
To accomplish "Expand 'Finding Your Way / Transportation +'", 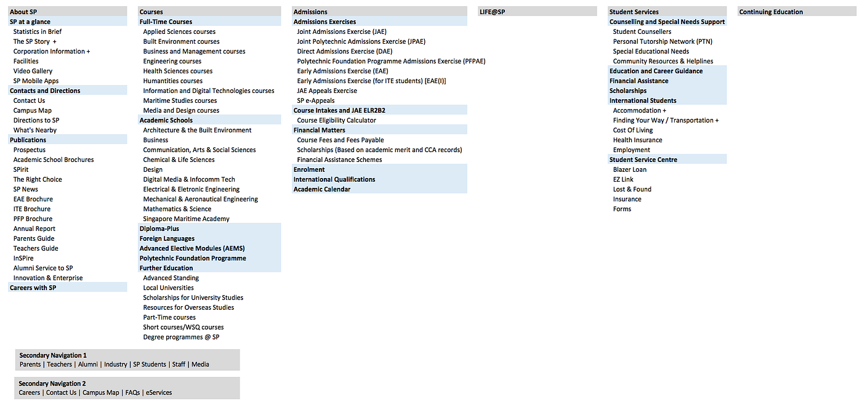I will click(x=666, y=120).
